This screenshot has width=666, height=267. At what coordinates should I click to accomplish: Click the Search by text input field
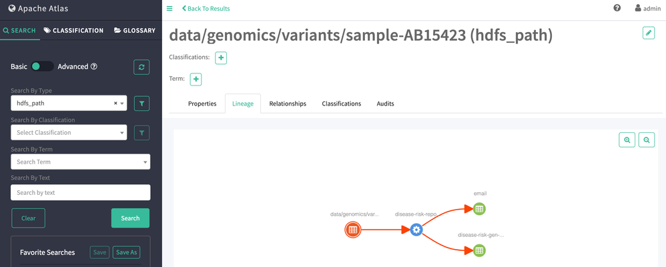[80, 193]
